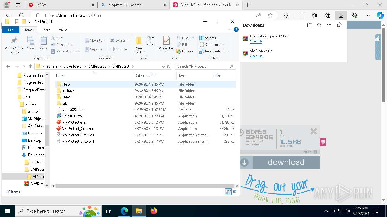Image resolution: width=387 pixels, height=217 pixels.
Task: Click Downloads in address breadcrumb
Action: point(73,66)
